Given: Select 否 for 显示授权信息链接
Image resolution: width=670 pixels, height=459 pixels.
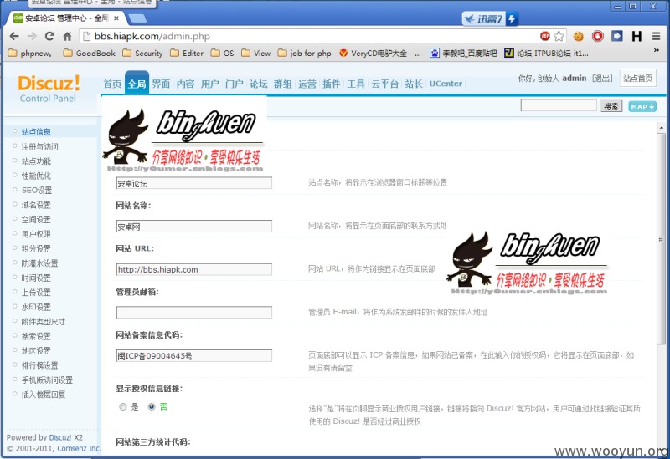Looking at the screenshot, I should pos(152,407).
